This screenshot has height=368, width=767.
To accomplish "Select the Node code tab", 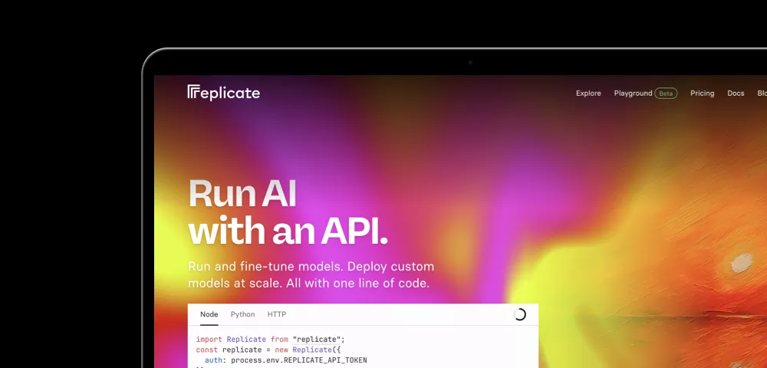I will coord(209,314).
